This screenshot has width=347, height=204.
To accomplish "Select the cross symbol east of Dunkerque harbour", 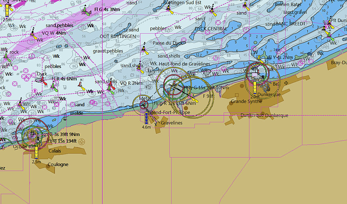I will click(x=286, y=83).
